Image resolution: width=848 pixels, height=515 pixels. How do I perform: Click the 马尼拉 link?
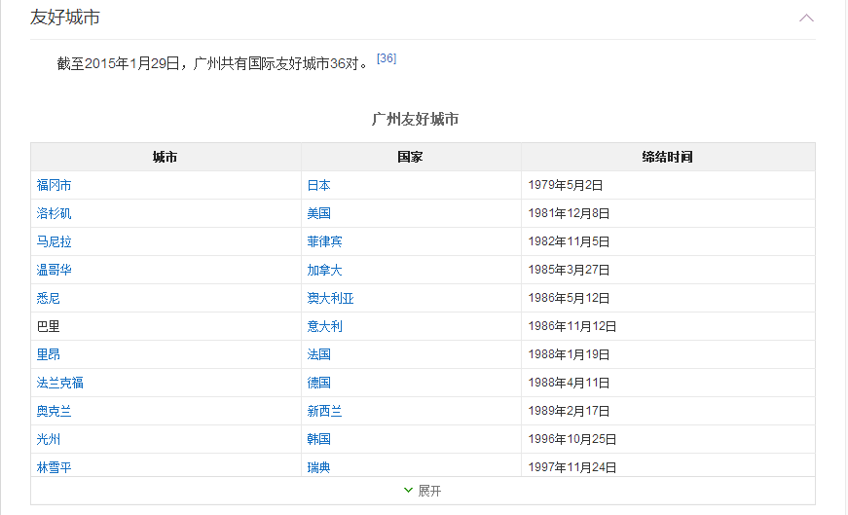(x=54, y=241)
